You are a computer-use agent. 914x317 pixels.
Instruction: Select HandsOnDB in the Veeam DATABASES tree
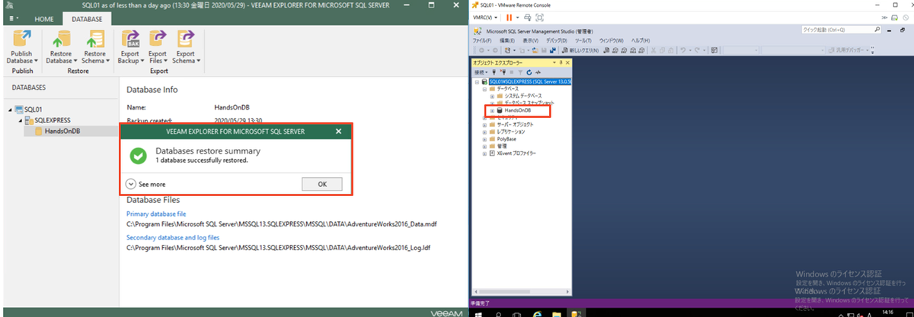(62, 131)
